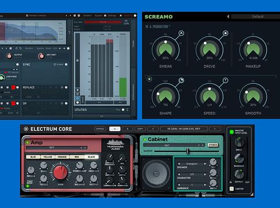Click the Dry/Wet knob in Melda plugin
Viewport: 280px width, 208px height.
(41, 56)
